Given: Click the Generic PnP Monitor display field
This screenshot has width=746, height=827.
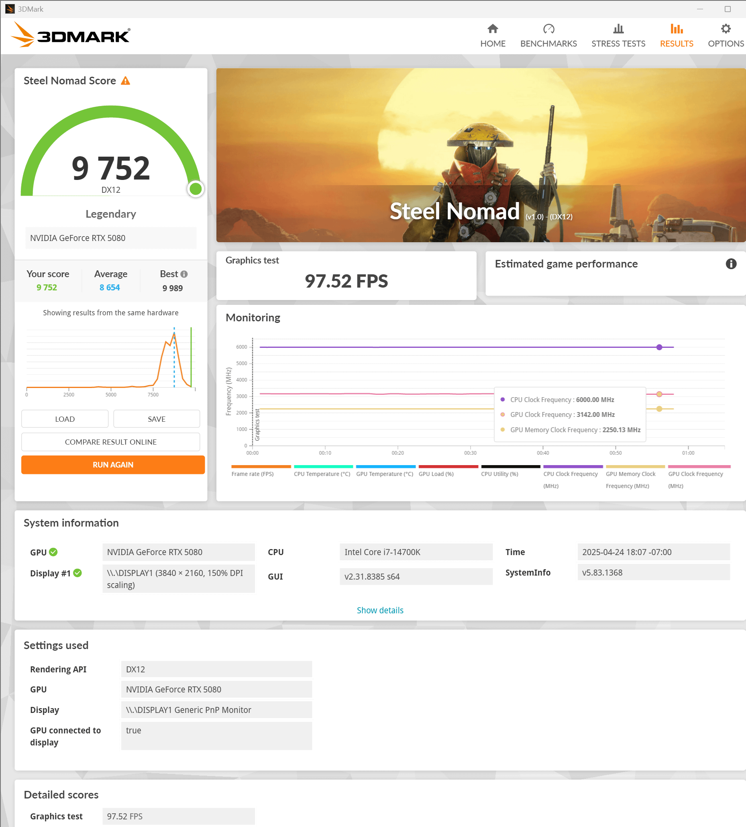Looking at the screenshot, I should click(x=216, y=710).
